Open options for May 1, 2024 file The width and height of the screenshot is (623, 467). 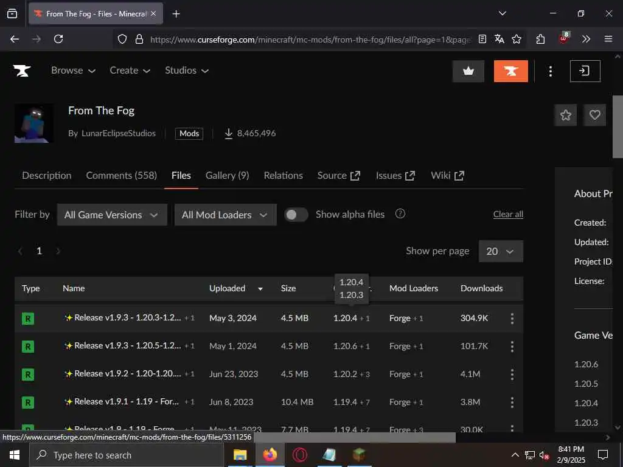512,346
